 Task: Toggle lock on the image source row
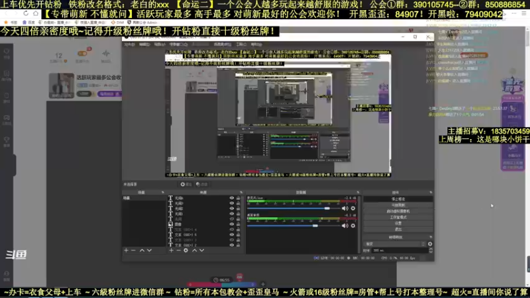pos(238,224)
